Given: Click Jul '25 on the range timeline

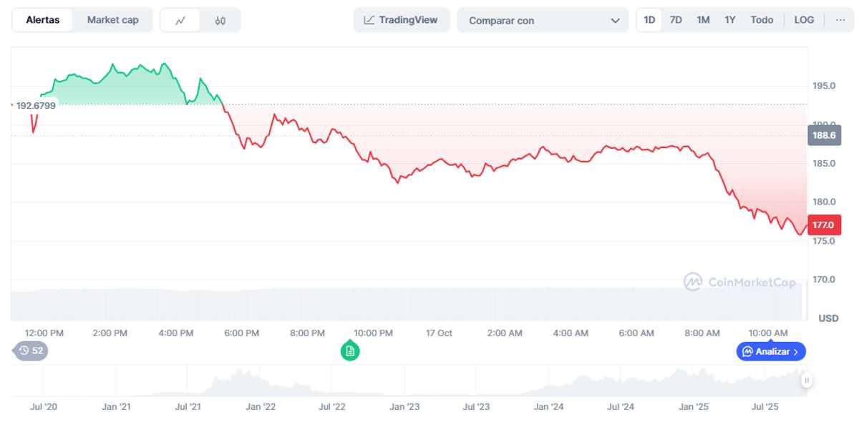Looking at the screenshot, I should pos(765,406).
